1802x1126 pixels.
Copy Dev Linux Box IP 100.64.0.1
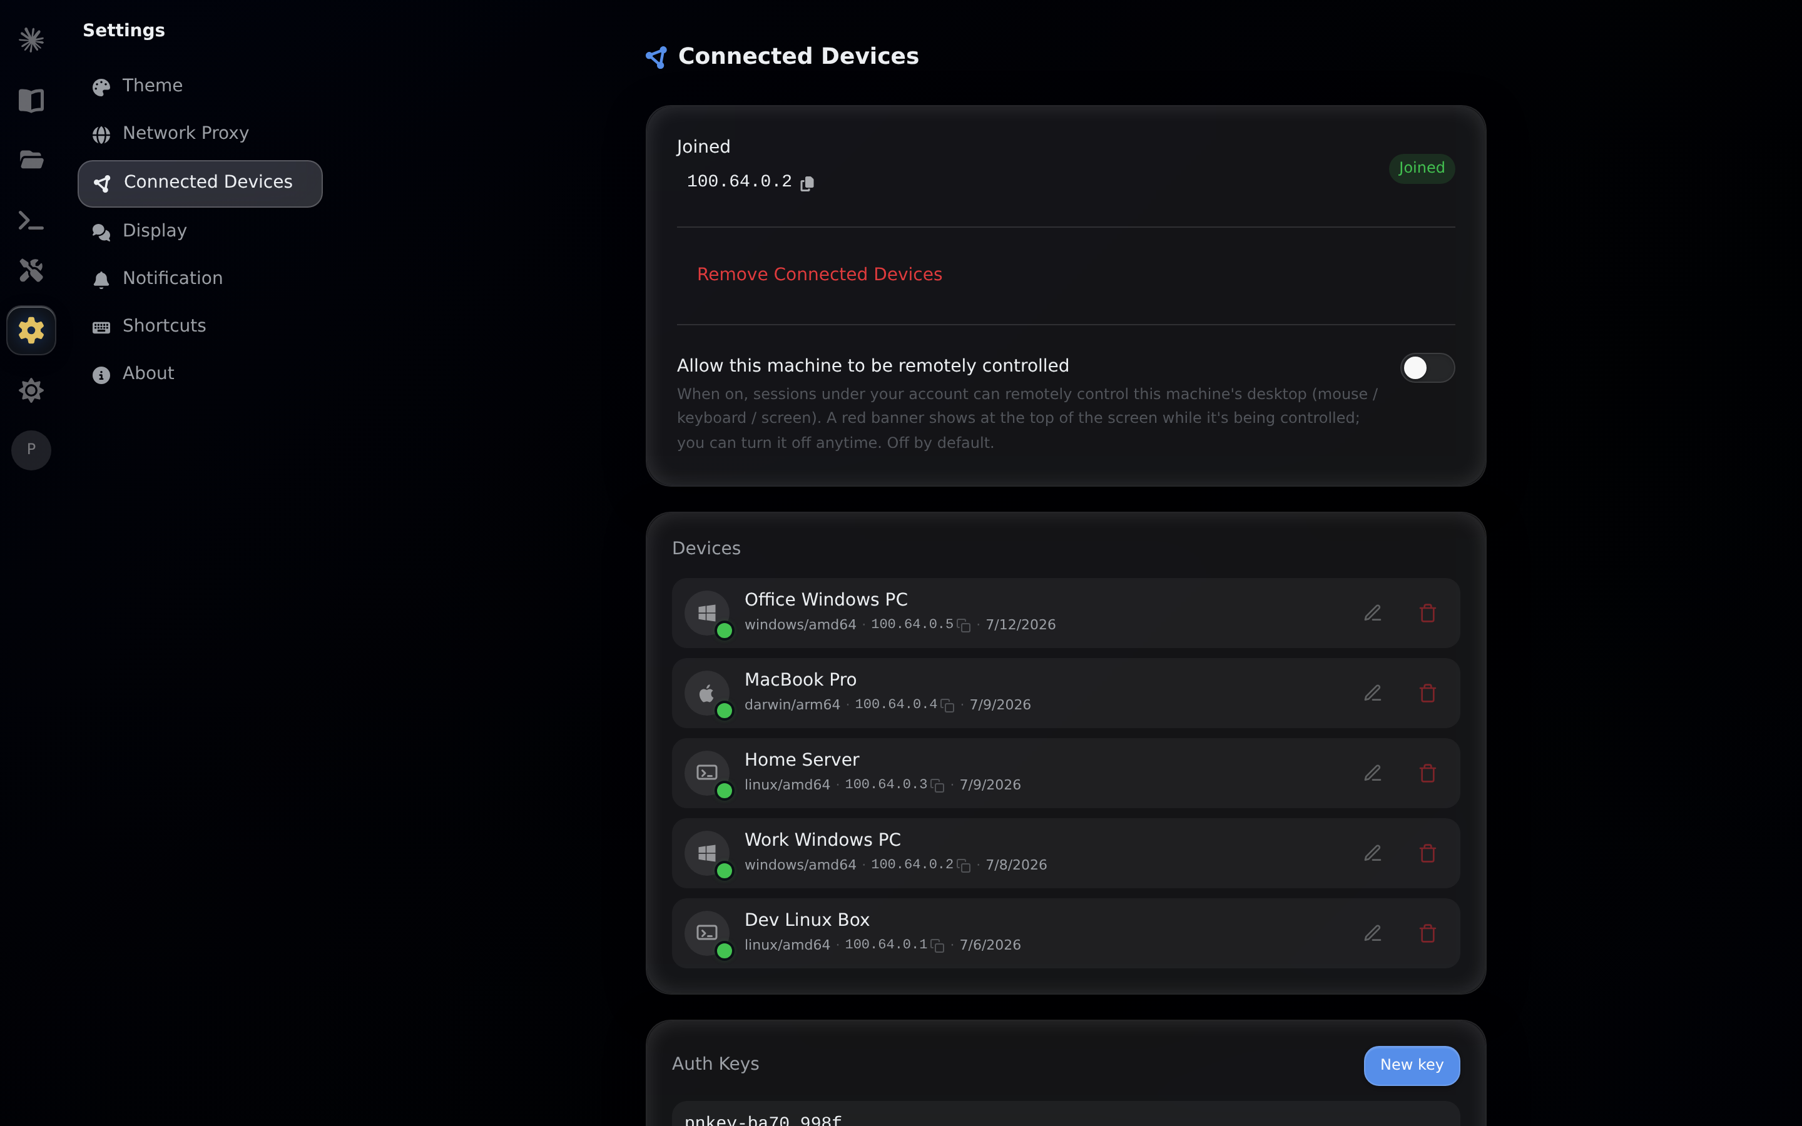(937, 946)
